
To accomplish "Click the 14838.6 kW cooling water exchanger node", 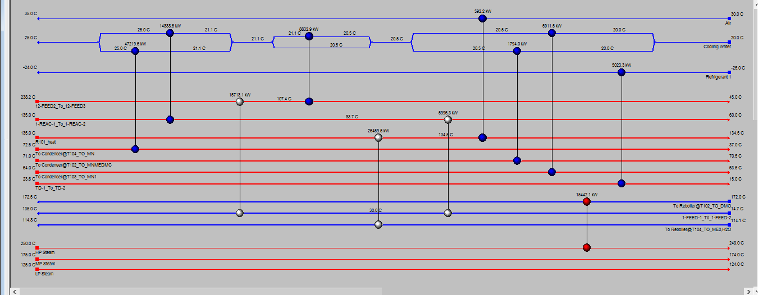I will pos(170,33).
